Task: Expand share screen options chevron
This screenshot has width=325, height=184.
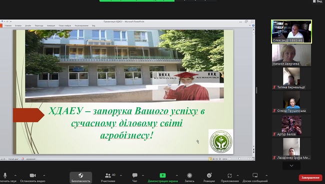Action: [177, 175]
